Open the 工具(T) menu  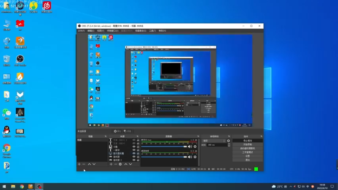click(x=153, y=31)
